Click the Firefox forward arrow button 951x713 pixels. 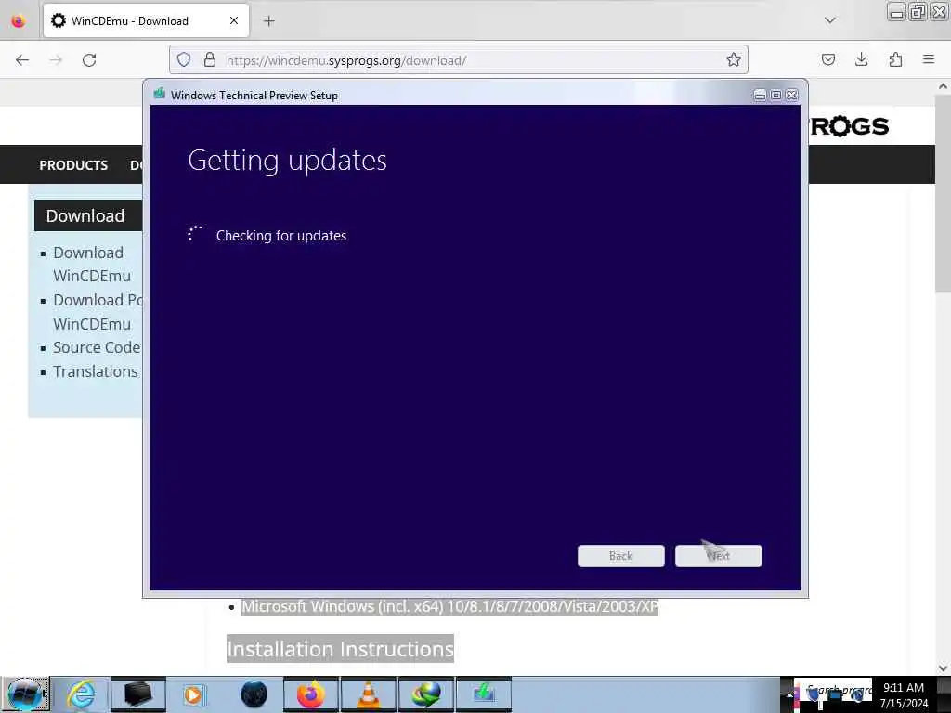(56, 60)
